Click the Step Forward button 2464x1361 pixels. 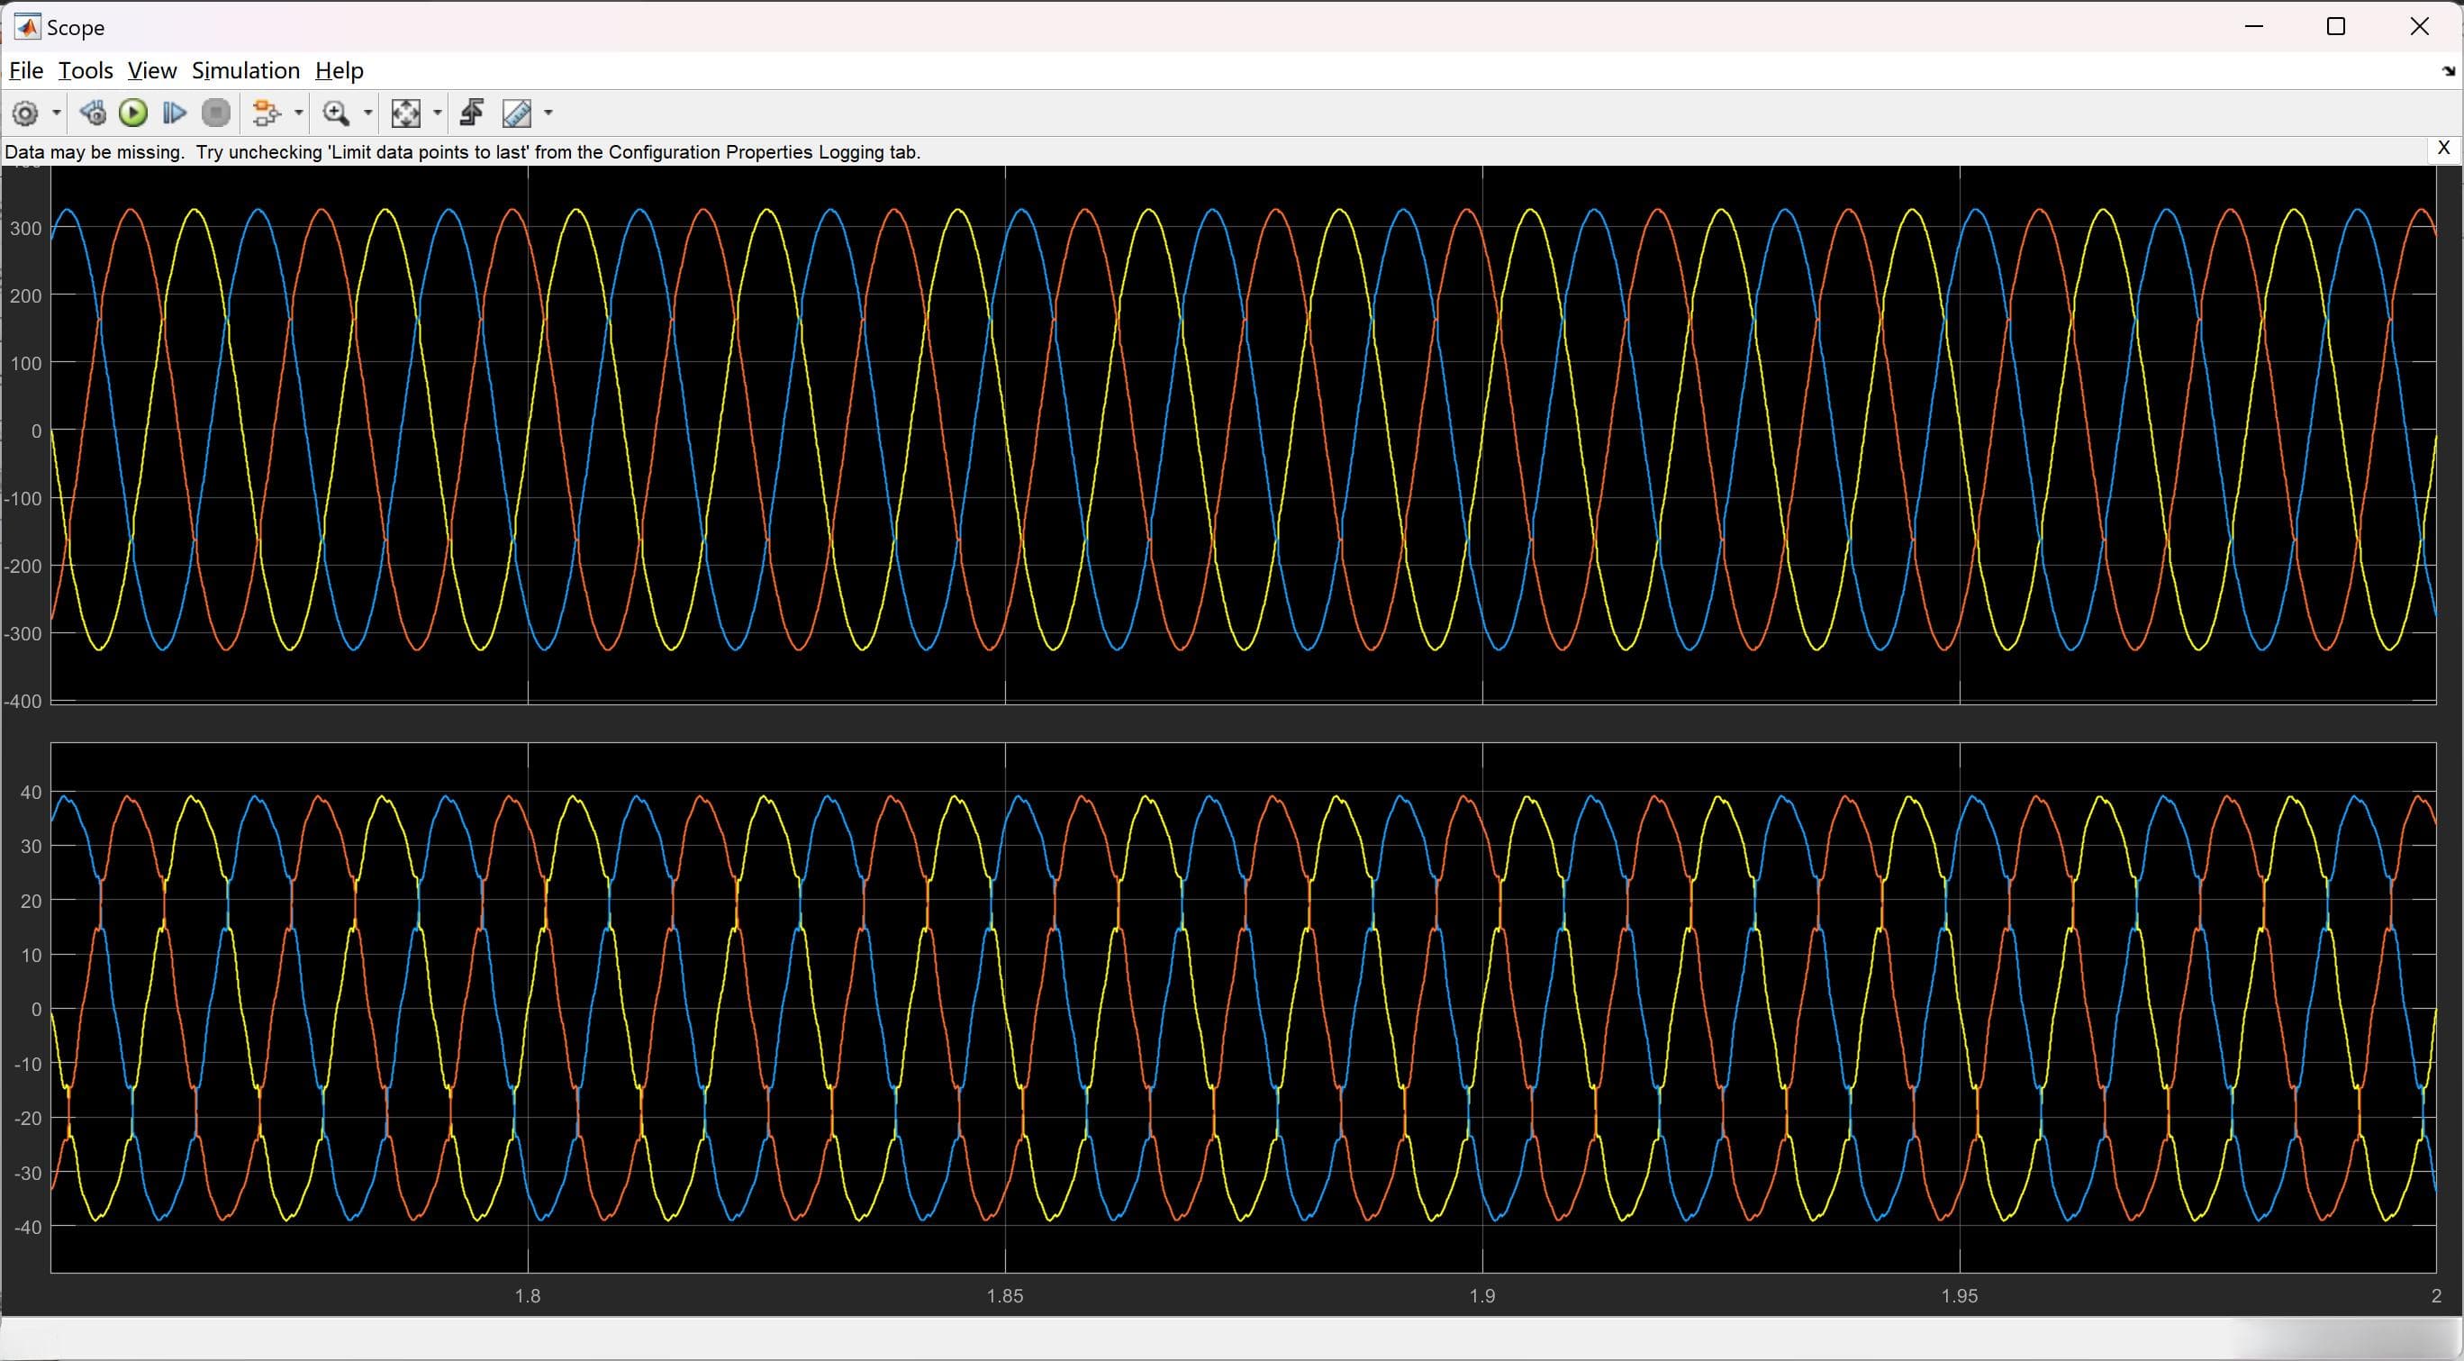click(174, 113)
